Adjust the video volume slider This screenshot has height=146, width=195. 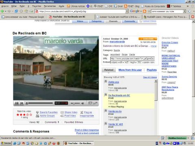[x=75, y=103]
